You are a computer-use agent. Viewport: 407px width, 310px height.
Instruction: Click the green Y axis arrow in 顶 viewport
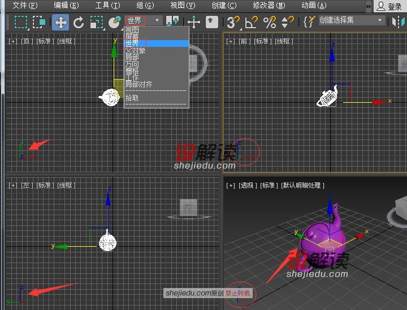114,50
